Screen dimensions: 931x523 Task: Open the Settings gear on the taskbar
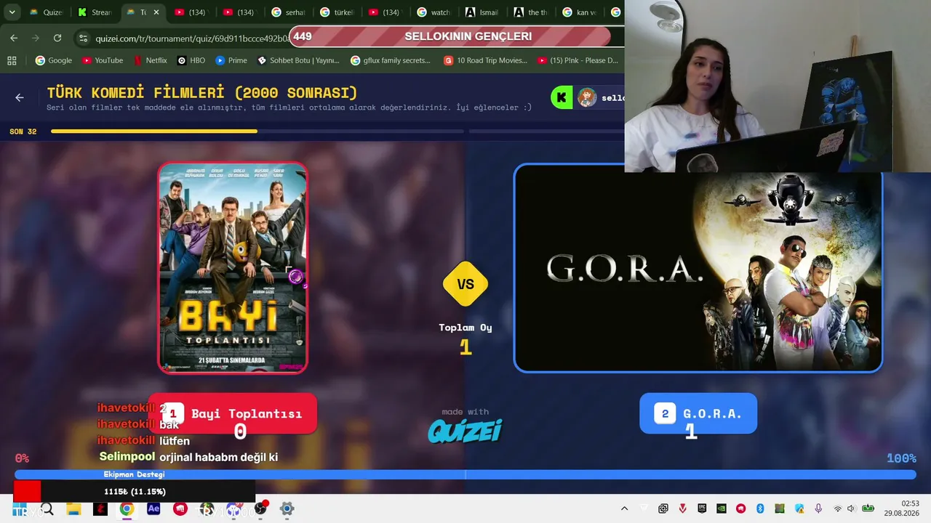point(287,509)
